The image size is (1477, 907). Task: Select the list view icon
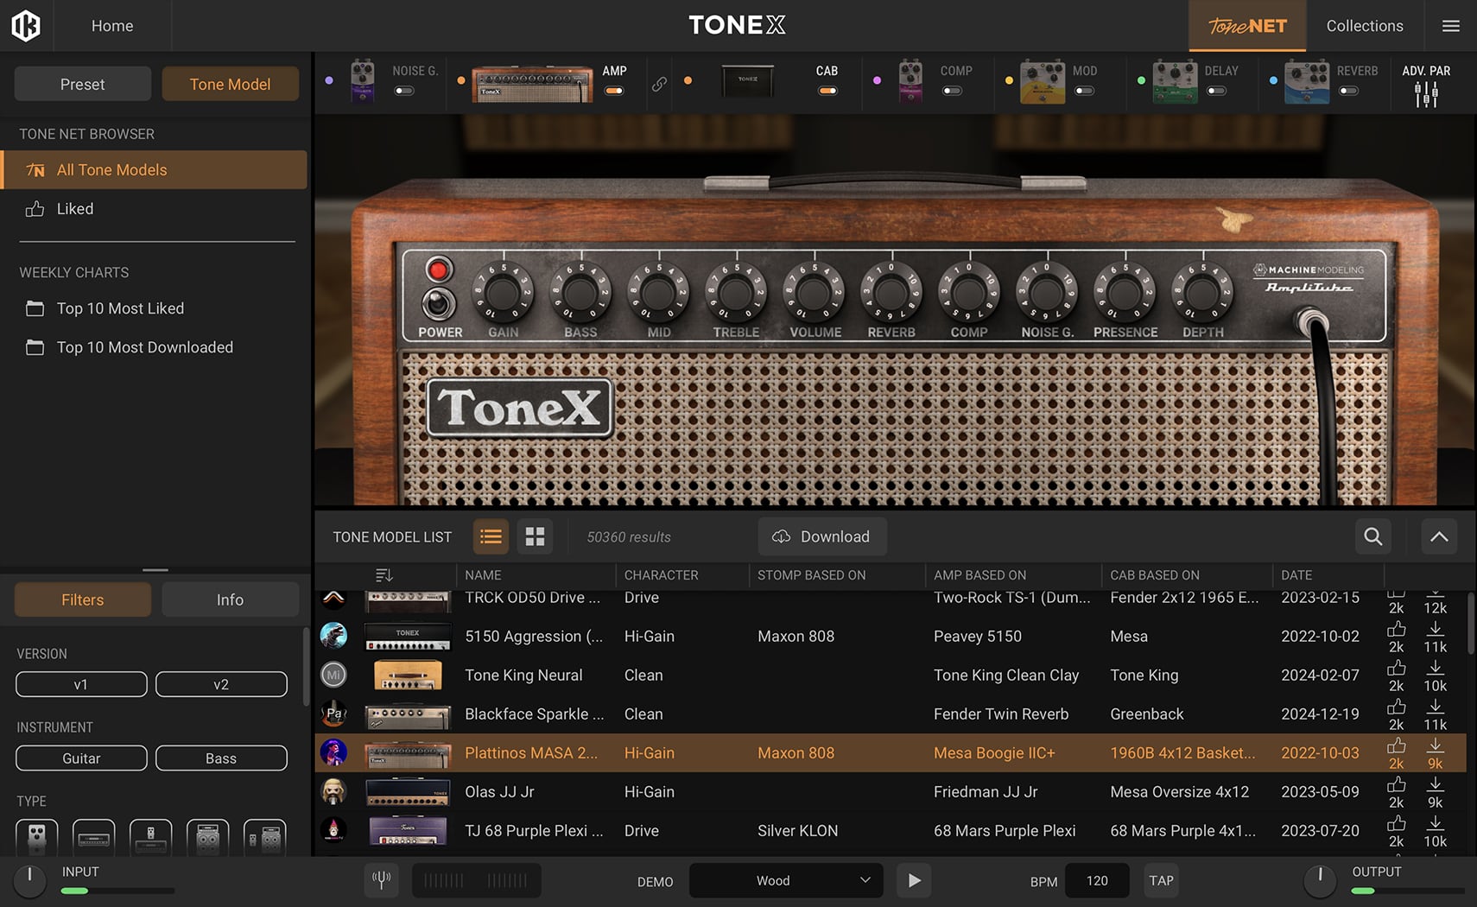(491, 536)
